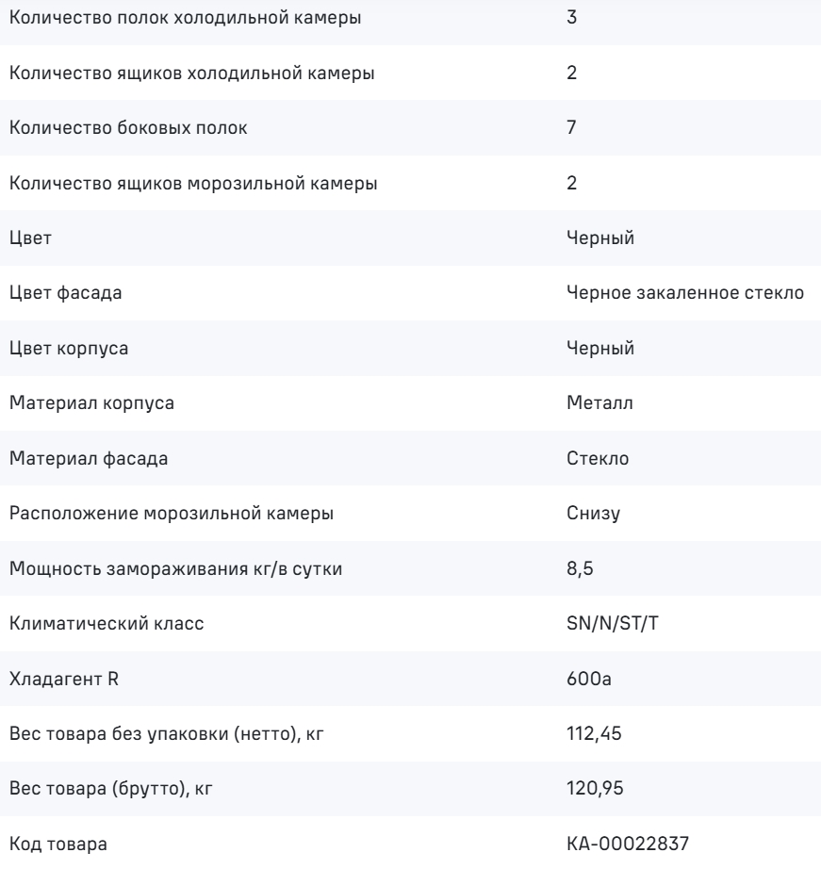Click 'Расположение морозильной камеры' label
Viewport: 821px width, 869px height.
click(x=172, y=514)
